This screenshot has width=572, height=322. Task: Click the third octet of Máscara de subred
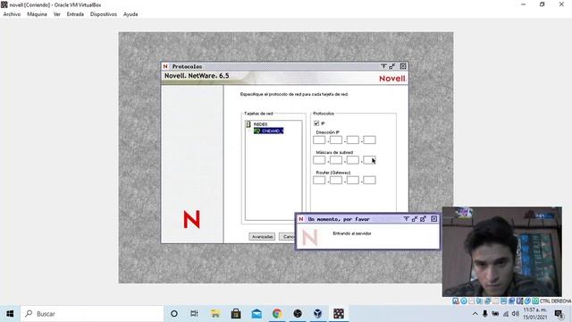353,160
